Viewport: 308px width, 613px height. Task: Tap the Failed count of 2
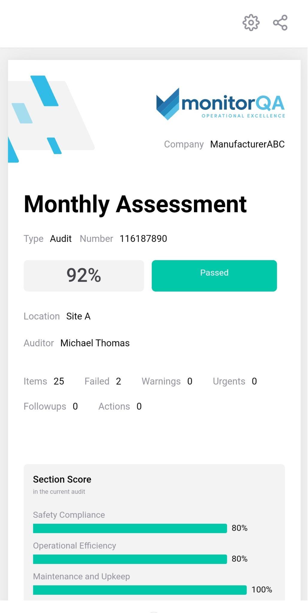[x=119, y=381]
